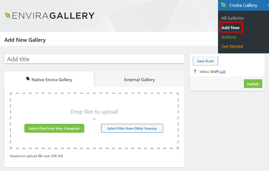Select Add New in sidebar menu
This screenshot has height=171, width=269.
230,28
